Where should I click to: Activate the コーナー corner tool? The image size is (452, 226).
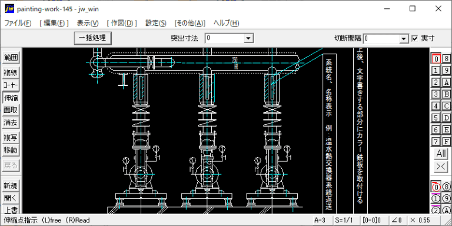(x=11, y=85)
